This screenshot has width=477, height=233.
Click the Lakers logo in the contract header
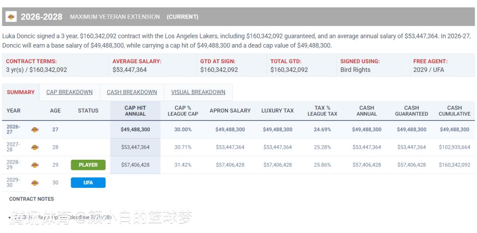pyautogui.click(x=11, y=17)
